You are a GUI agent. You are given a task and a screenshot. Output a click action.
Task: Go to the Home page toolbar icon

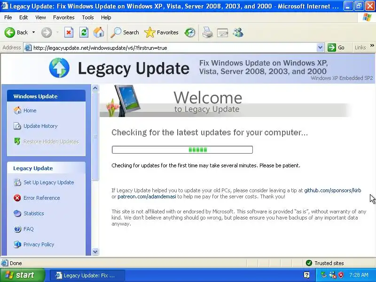(x=99, y=32)
